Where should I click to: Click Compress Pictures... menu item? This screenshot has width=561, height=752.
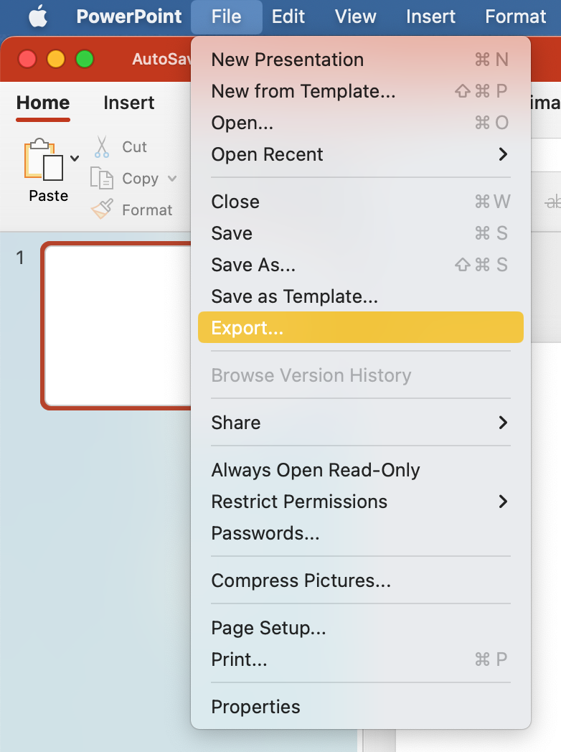coord(301,581)
